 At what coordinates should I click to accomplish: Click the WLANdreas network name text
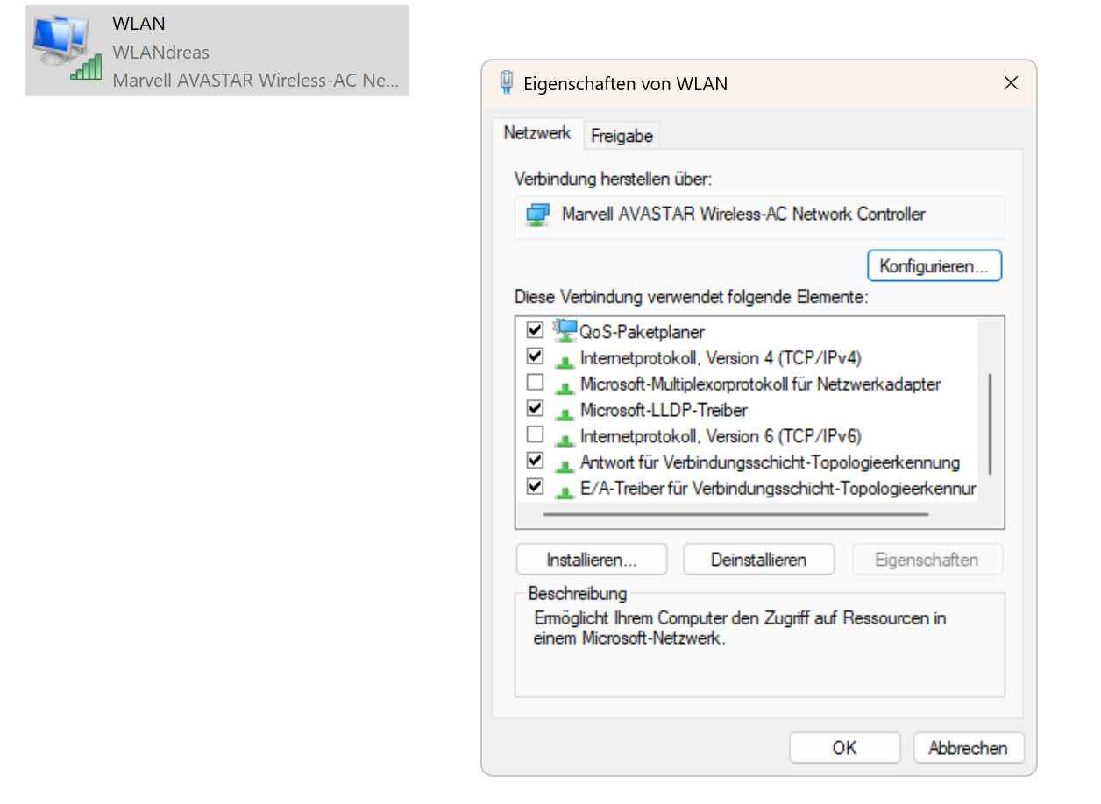pos(161,53)
